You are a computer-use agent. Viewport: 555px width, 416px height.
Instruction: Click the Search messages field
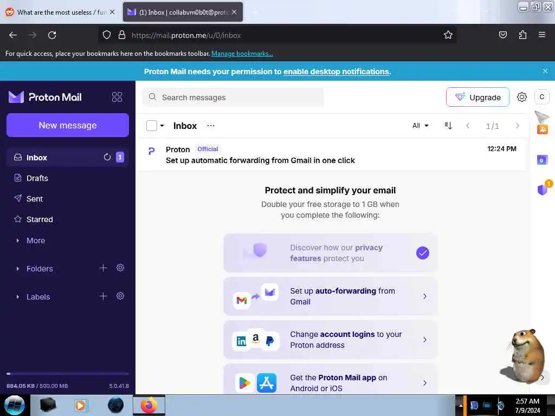pyautogui.click(x=233, y=97)
